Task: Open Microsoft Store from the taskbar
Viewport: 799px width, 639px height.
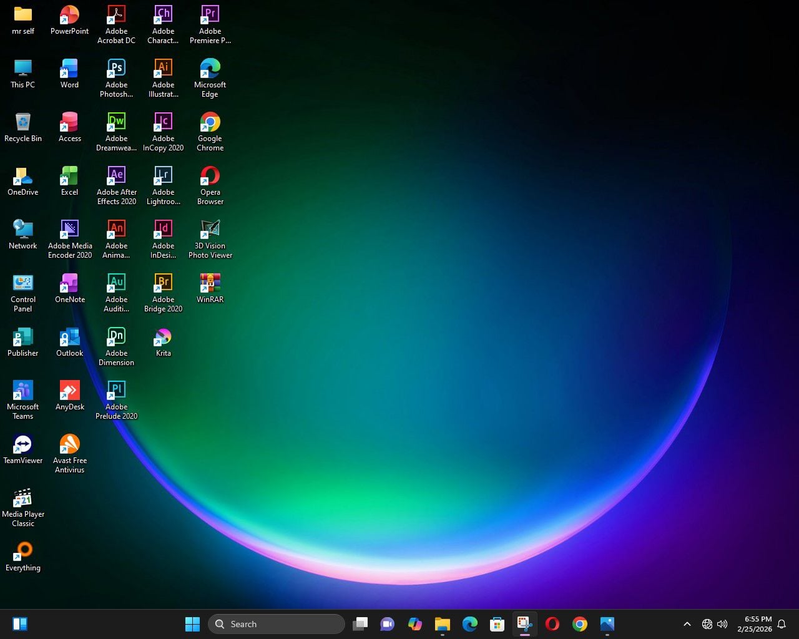Action: pos(498,624)
